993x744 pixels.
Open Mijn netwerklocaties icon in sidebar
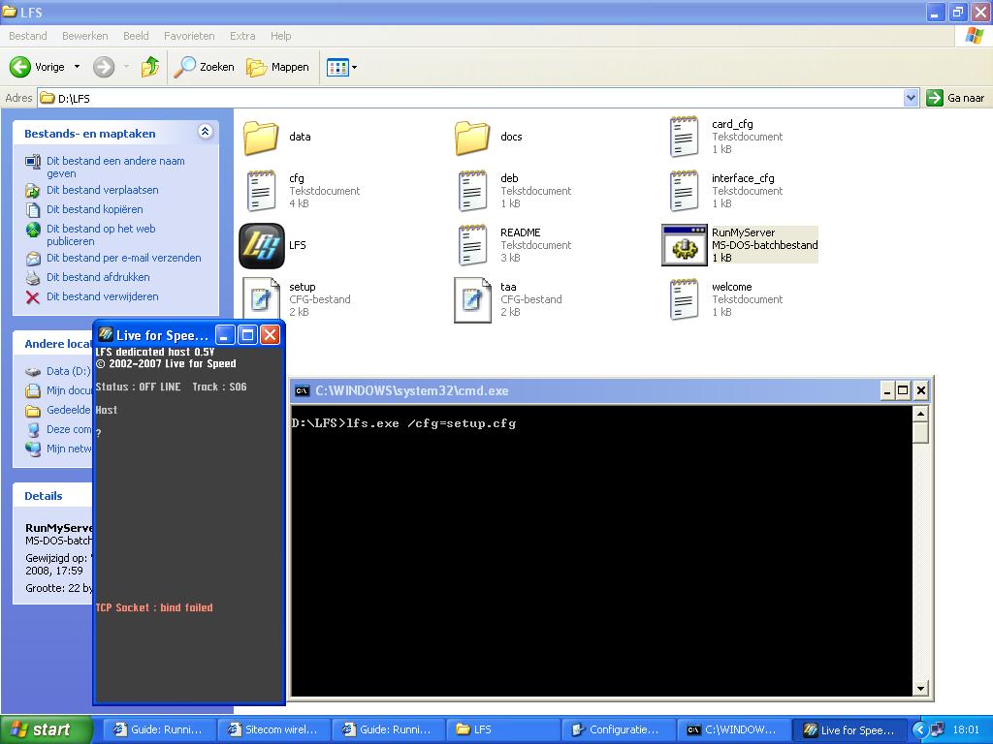pyautogui.click(x=33, y=449)
